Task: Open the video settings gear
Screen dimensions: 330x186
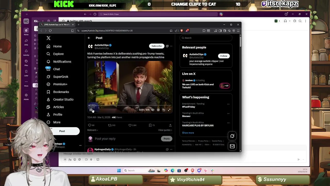Action: pos(158,110)
